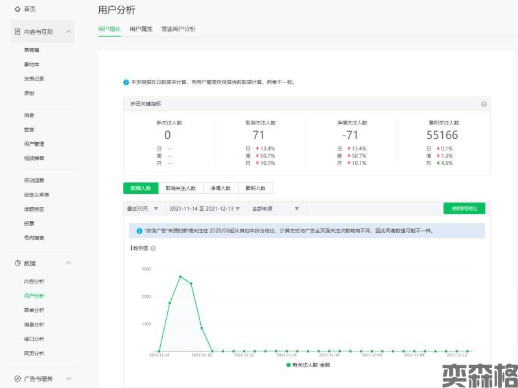The image size is (518, 388).
Task: Switch to the 常读用户分析 tab
Action: tap(178, 29)
